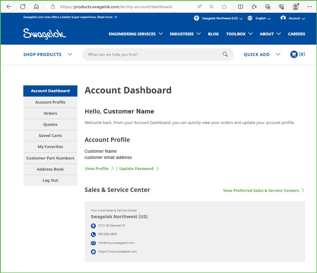
Task: Click the browser address bar URL
Action: (x=116, y=7)
